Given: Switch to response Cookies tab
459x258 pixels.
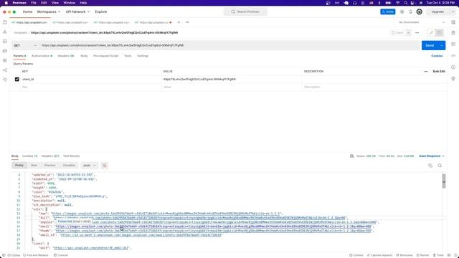Looking at the screenshot, I should 29,156.
